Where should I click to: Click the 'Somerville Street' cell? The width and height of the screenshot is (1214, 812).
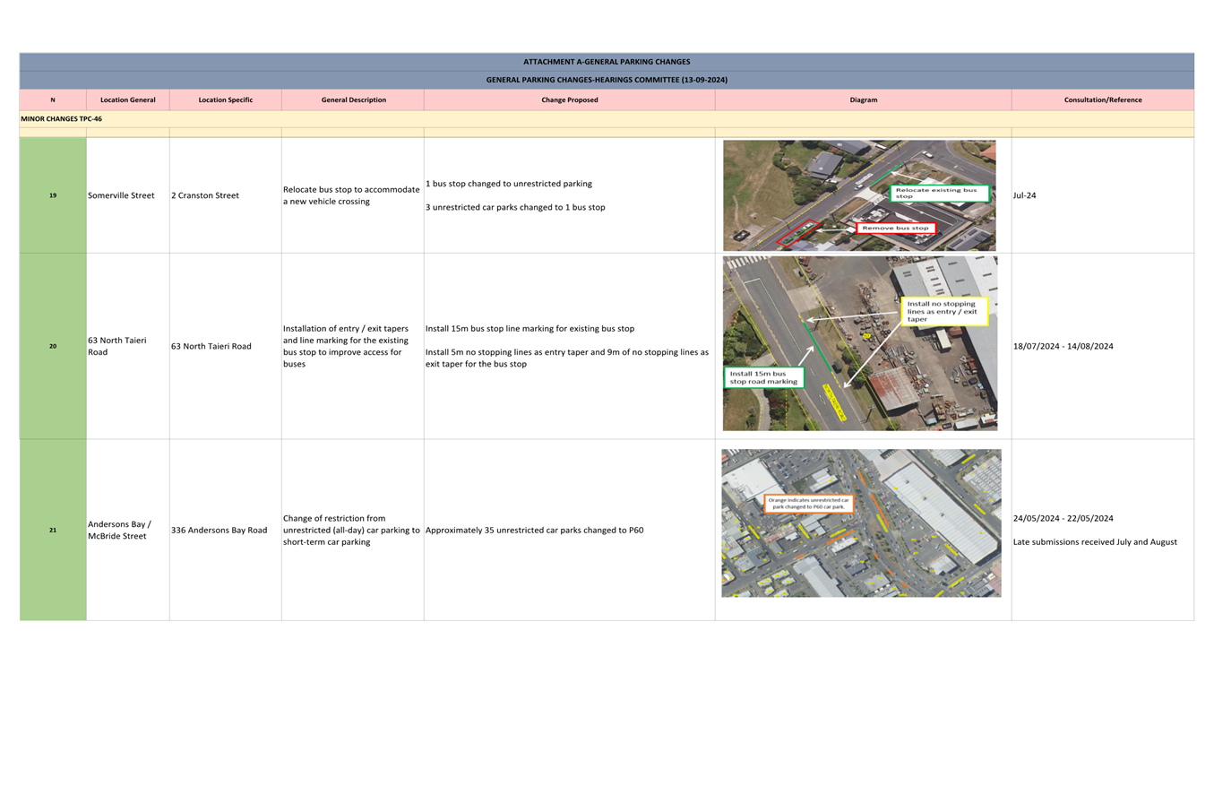(127, 195)
